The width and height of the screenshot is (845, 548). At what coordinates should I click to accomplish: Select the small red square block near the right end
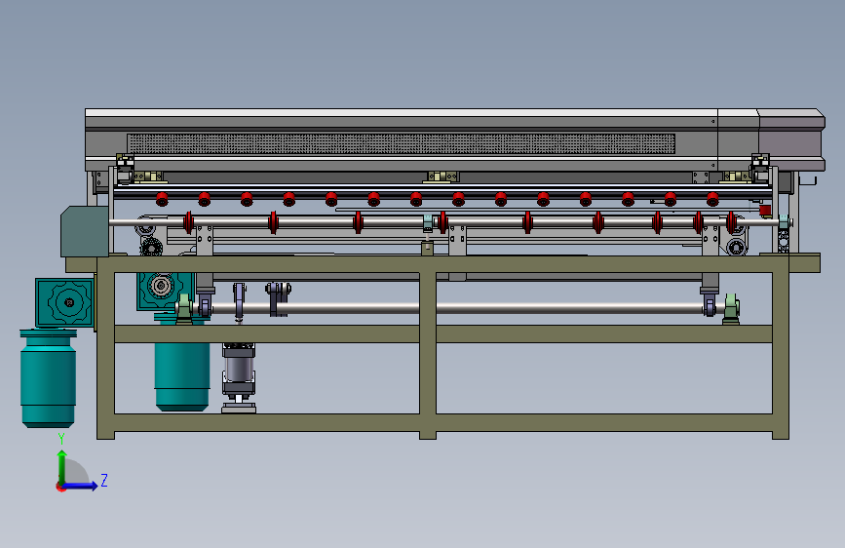(x=765, y=211)
